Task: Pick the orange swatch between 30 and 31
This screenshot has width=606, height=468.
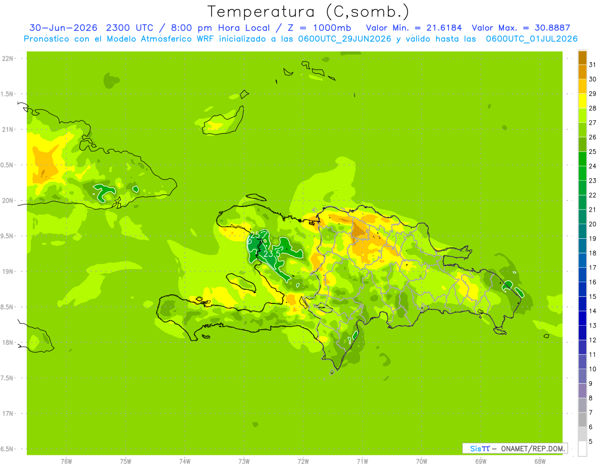Action: pos(582,72)
